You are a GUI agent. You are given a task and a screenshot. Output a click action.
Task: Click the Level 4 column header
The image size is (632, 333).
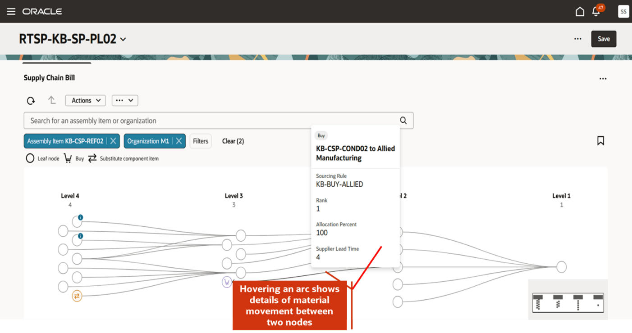pos(70,196)
